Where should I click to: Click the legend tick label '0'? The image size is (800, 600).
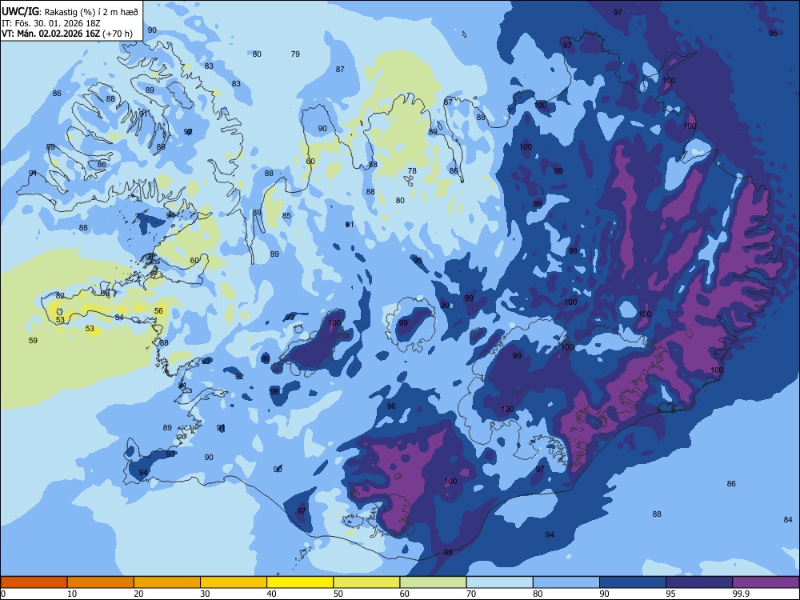(2, 594)
